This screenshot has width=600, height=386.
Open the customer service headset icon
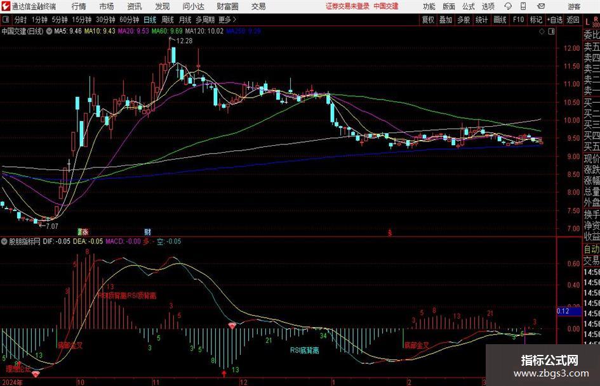(508, 6)
